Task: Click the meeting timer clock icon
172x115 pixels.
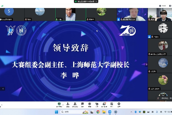Action: (x=160, y=6)
